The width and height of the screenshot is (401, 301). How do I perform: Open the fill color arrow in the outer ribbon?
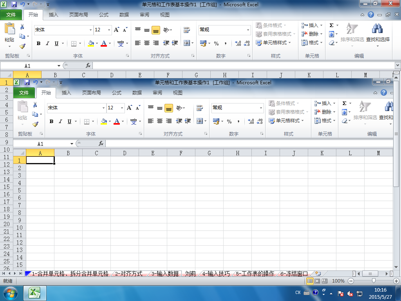[x=97, y=44]
